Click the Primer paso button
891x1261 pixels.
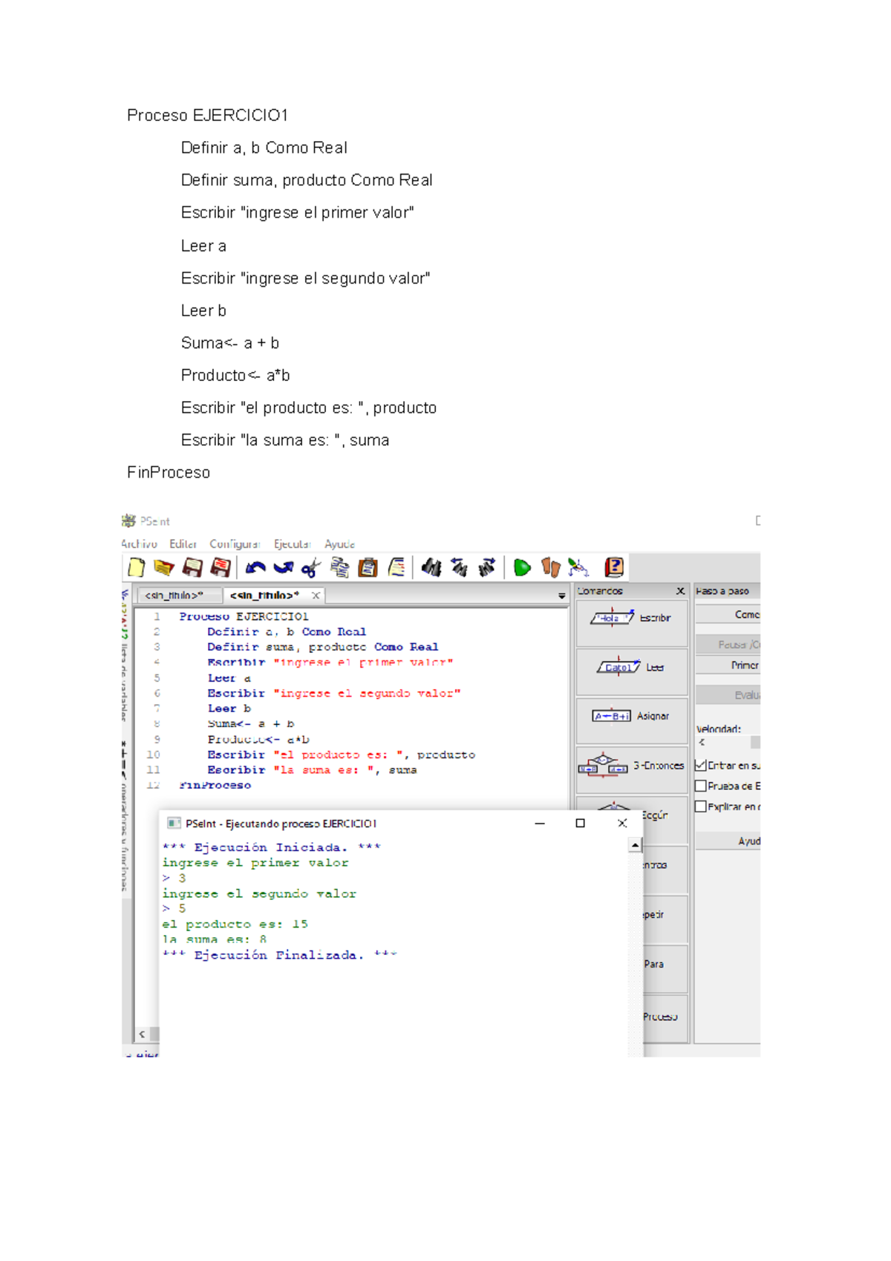(728, 665)
